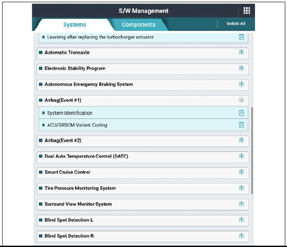Expand Dual Auto Temperature Control arrow icon

tap(242, 156)
